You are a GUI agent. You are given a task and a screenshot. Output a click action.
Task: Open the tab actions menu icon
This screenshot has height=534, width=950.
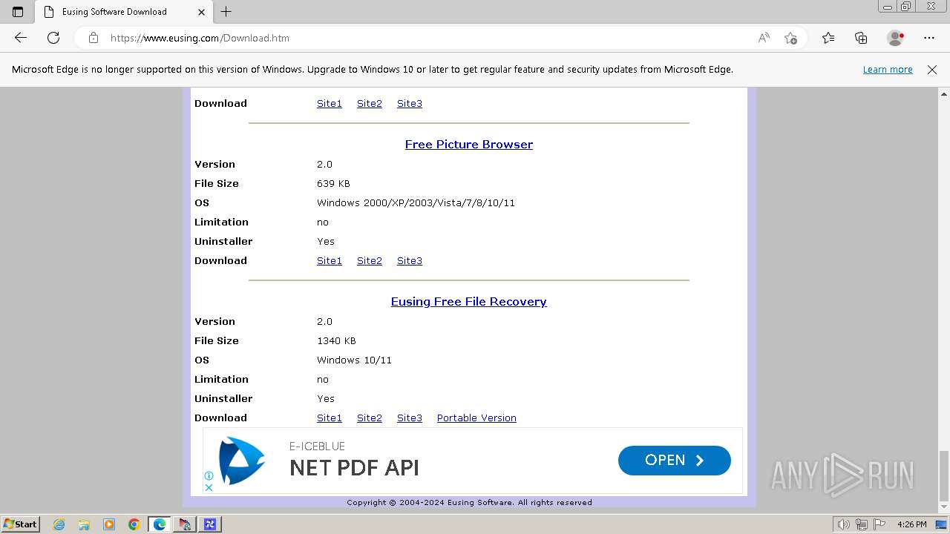[x=18, y=12]
